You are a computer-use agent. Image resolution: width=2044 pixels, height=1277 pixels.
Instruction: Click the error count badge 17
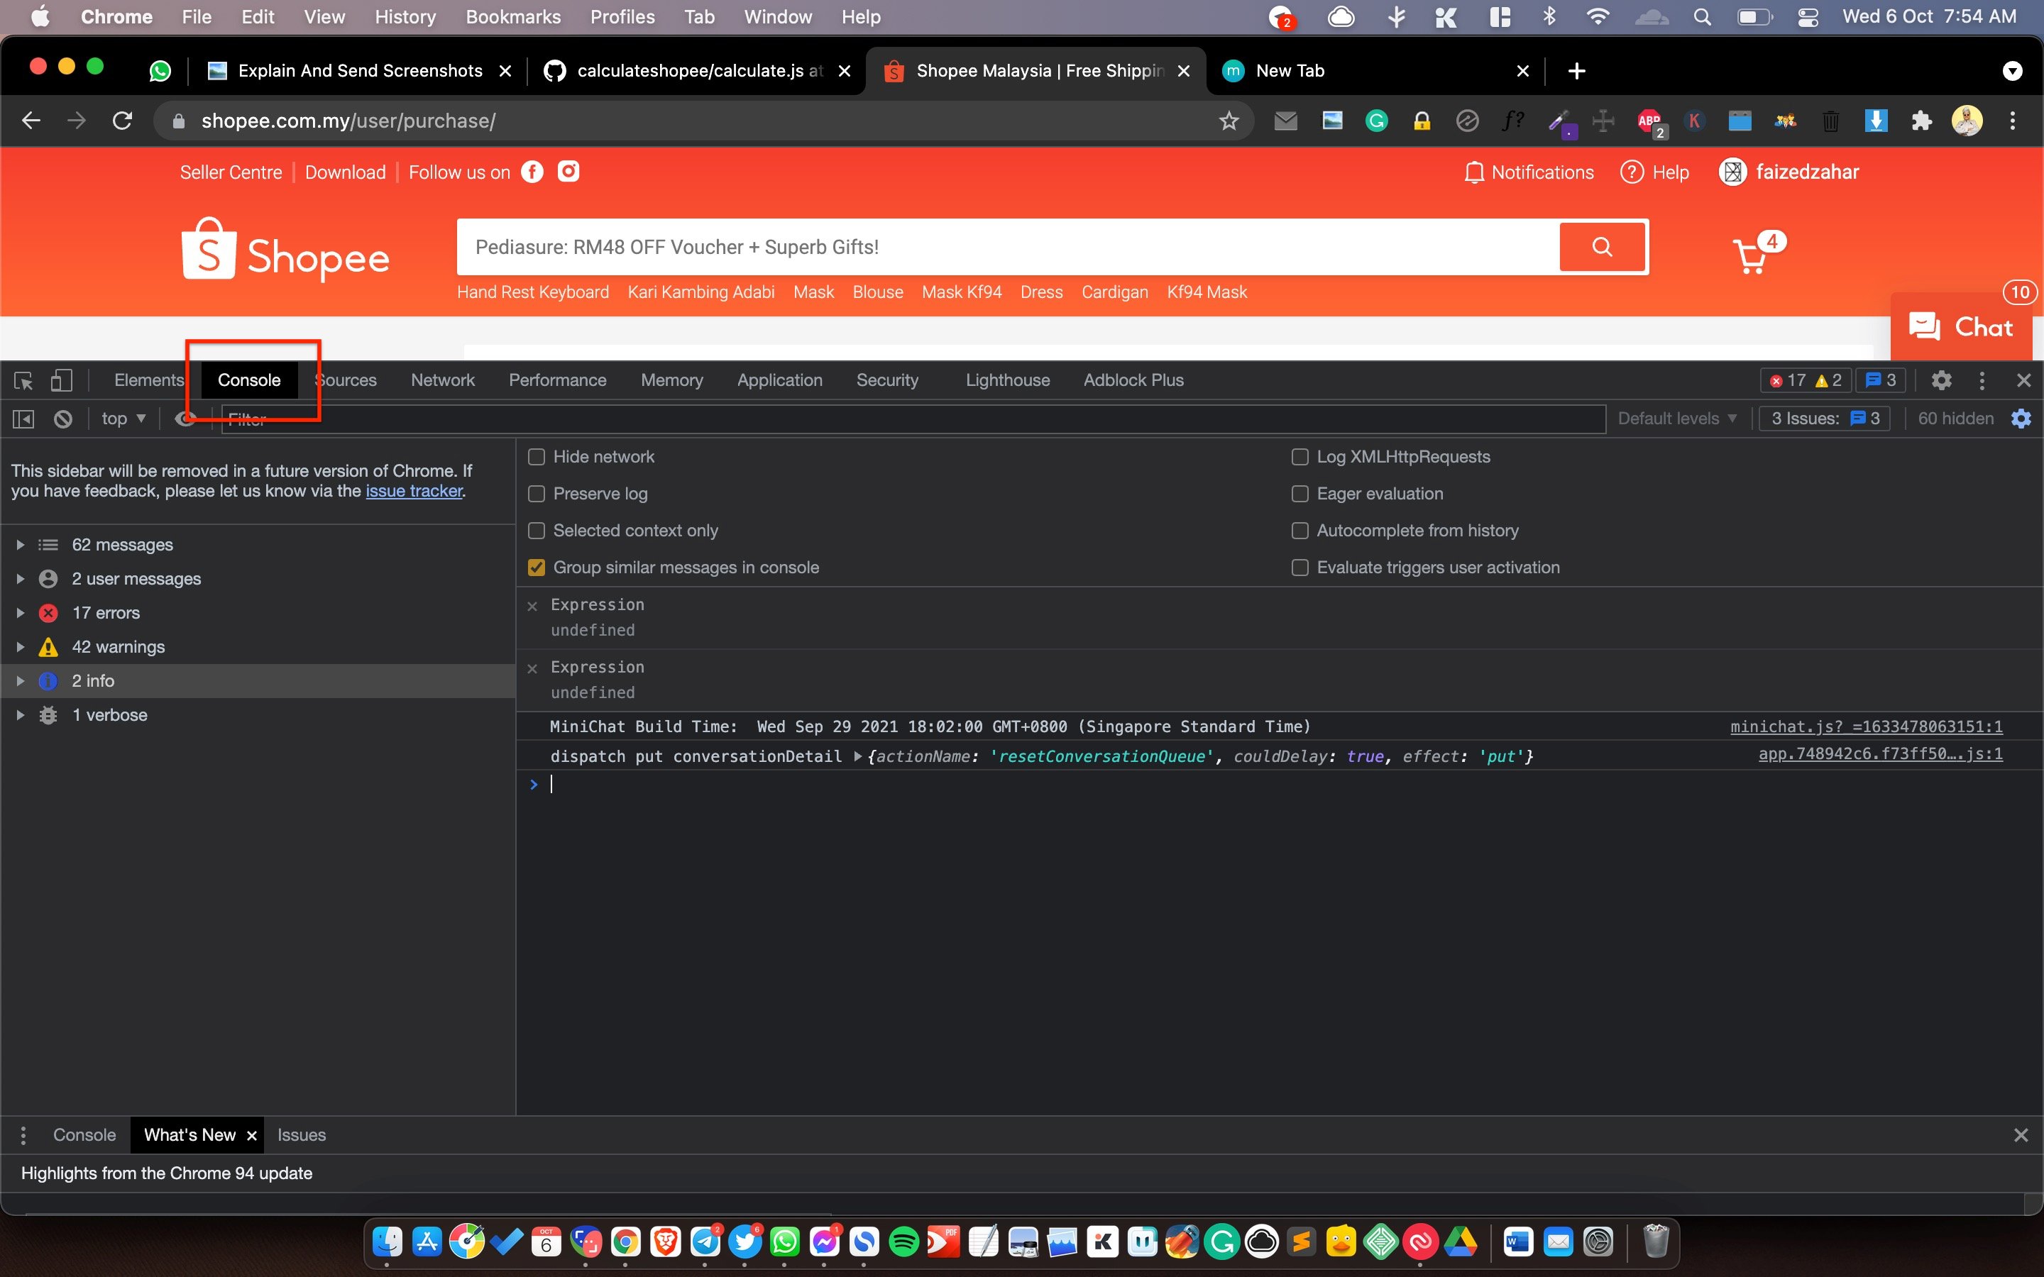[x=1788, y=381]
